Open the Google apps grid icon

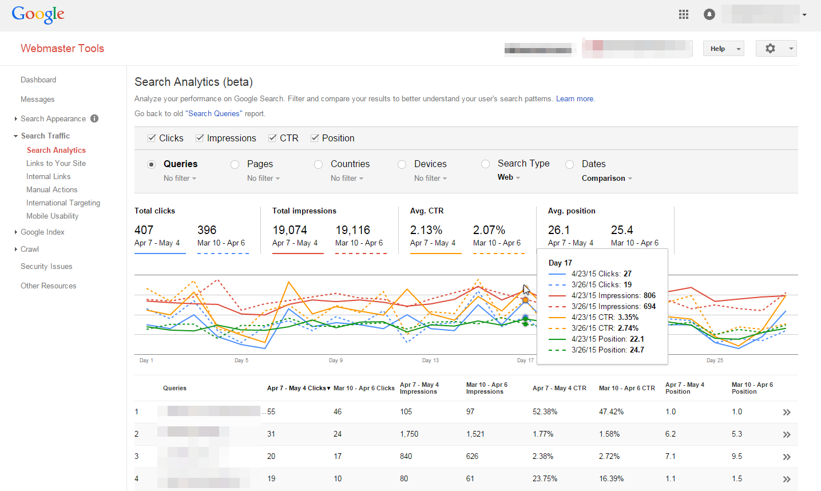click(x=683, y=14)
